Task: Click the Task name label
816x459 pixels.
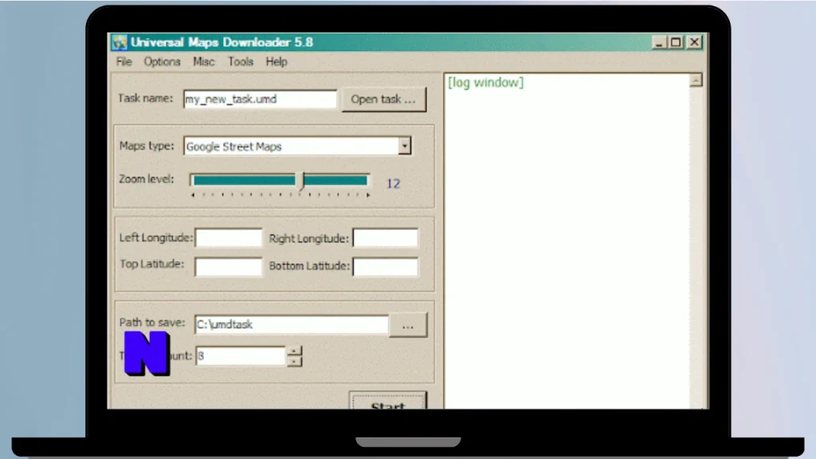Action: point(145,98)
